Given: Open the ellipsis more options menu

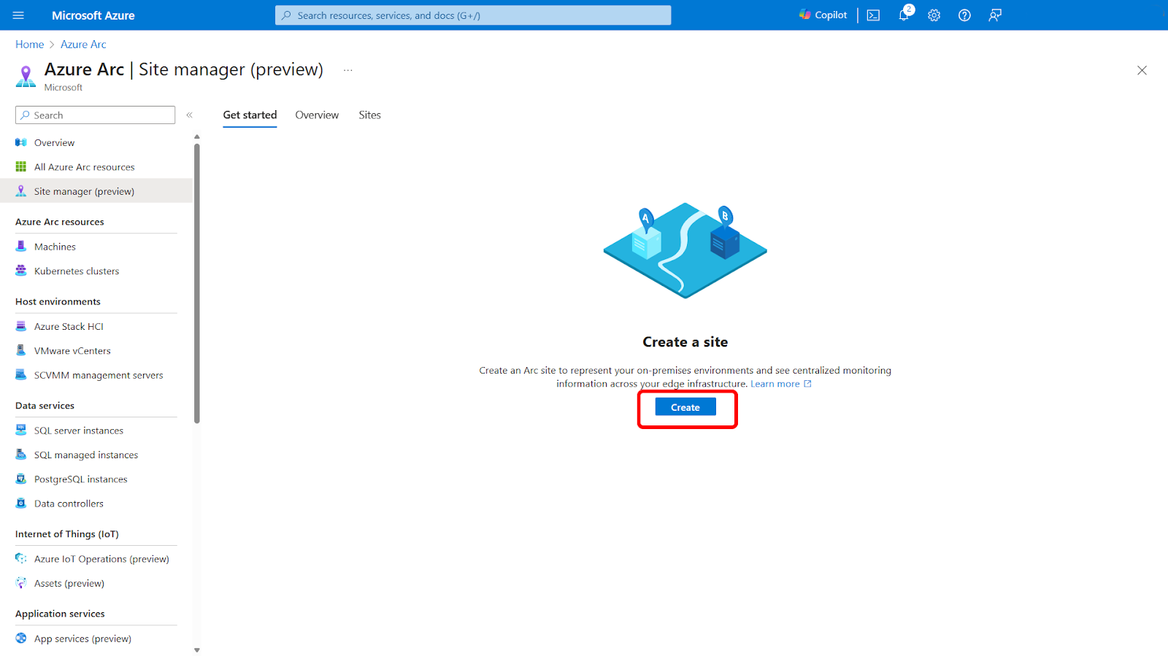Looking at the screenshot, I should point(348,71).
